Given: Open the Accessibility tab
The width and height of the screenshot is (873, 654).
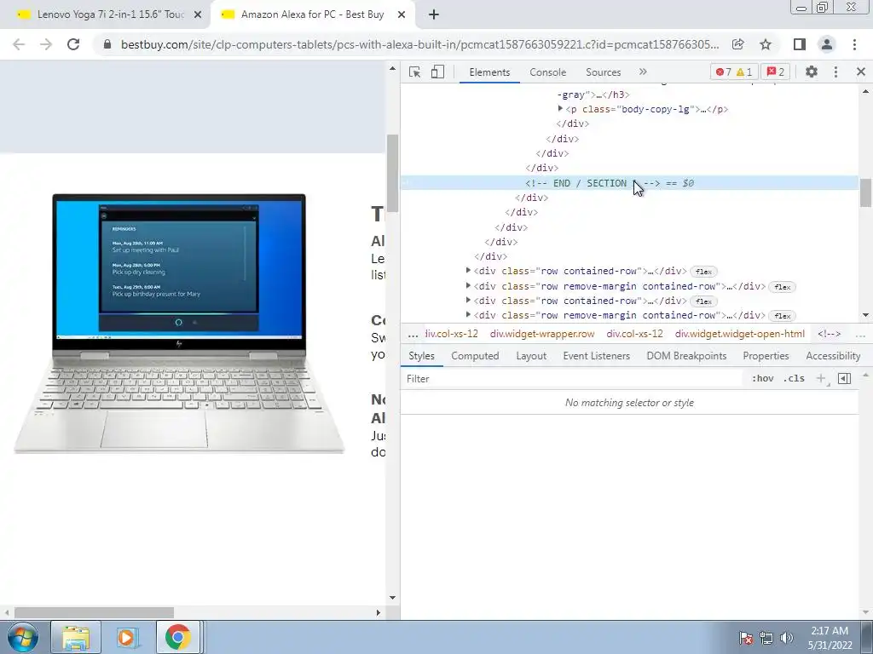Looking at the screenshot, I should (833, 356).
